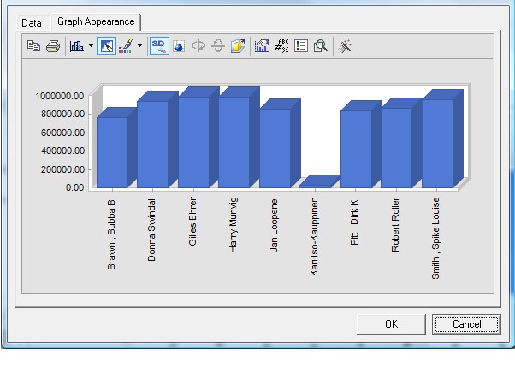Dismiss dialog with Cancel button
515x367 pixels.
[466, 324]
